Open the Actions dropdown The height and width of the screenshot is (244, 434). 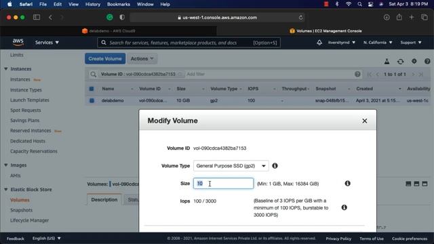click(x=142, y=59)
